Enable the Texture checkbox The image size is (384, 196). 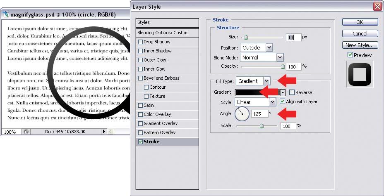point(146,97)
